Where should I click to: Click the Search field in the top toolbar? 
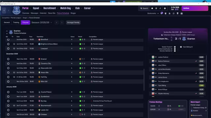point(144,8)
